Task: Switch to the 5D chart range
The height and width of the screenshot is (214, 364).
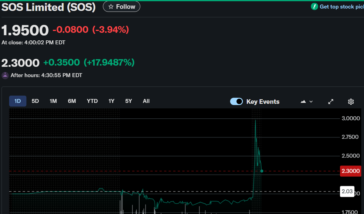Action: point(35,101)
